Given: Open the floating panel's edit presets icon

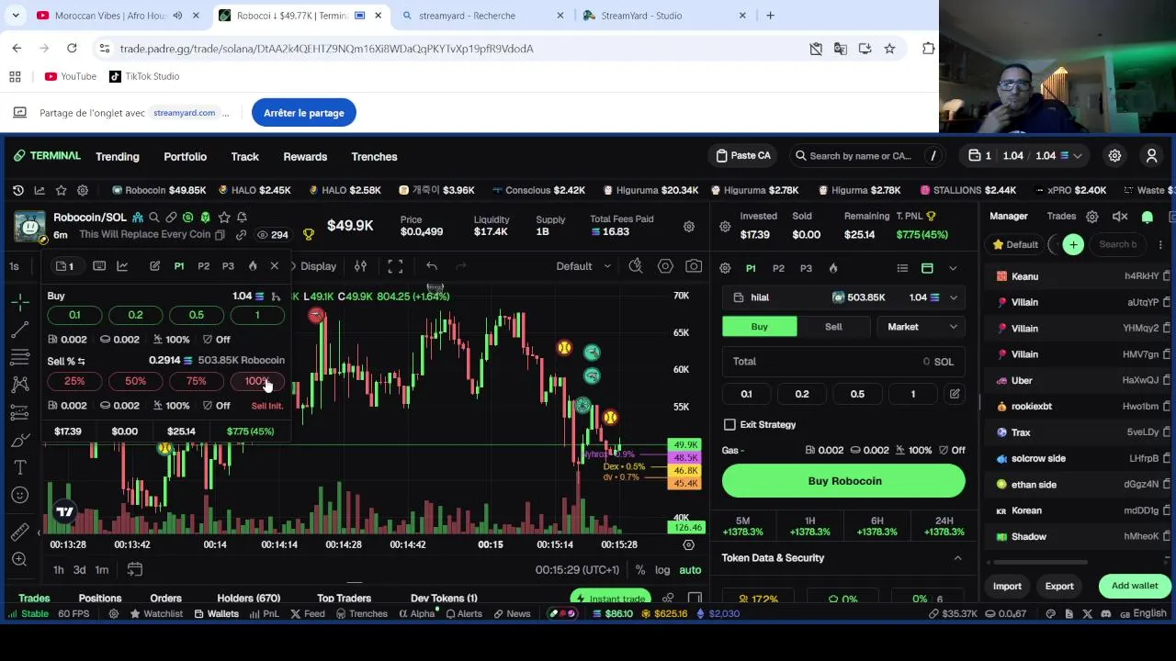Looking at the screenshot, I should tap(154, 266).
